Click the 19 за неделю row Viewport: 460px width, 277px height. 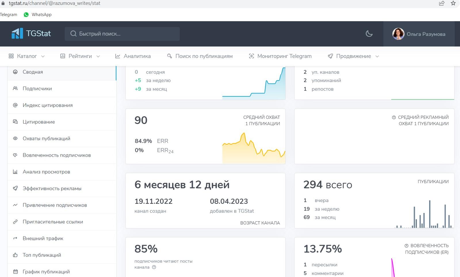(321, 209)
